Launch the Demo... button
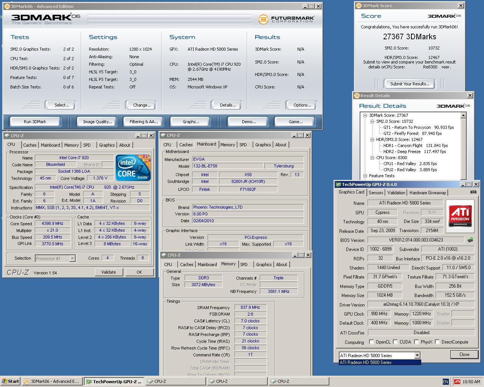The image size is (484, 387). pos(248,122)
